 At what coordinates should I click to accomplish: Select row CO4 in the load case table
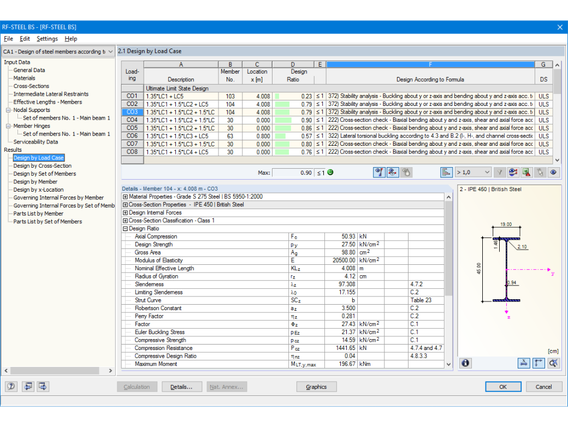click(x=132, y=120)
